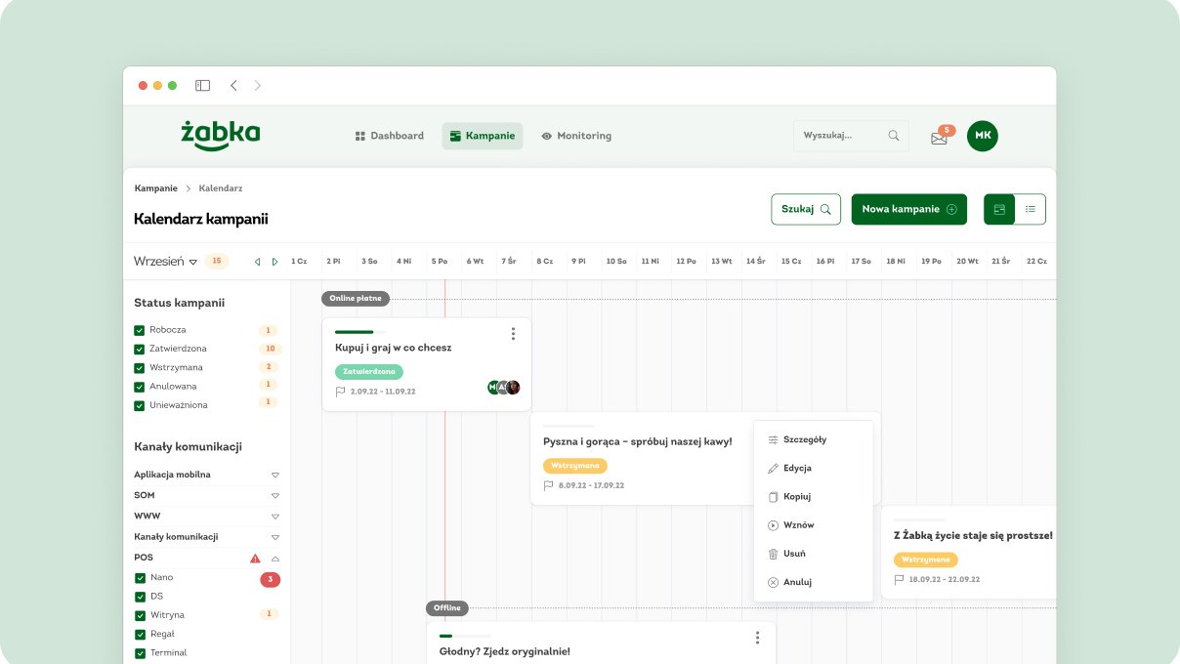Click progress bar on Głodny? Zjedz oryginalnie card
This screenshot has width=1180, height=664.
[x=465, y=636]
